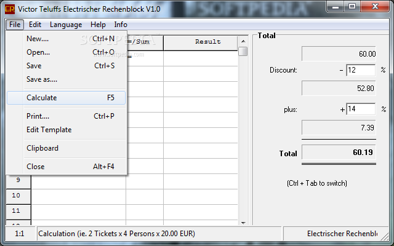The height and width of the screenshot is (246, 394).
Task: Click the plus: label
Action: [291, 109]
